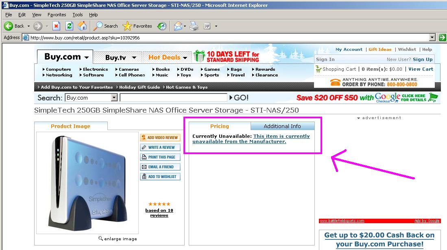The image size is (447, 250).
Task: Click the Add to Wishlist button
Action: pyautogui.click(x=160, y=176)
